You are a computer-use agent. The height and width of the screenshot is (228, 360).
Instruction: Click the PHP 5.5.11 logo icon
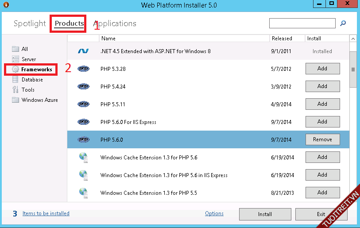83,104
